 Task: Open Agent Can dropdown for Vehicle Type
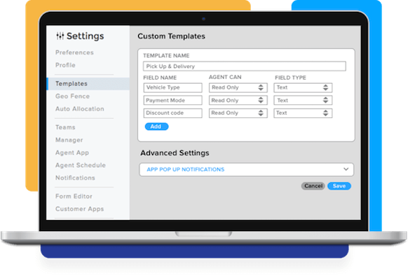tap(238, 87)
